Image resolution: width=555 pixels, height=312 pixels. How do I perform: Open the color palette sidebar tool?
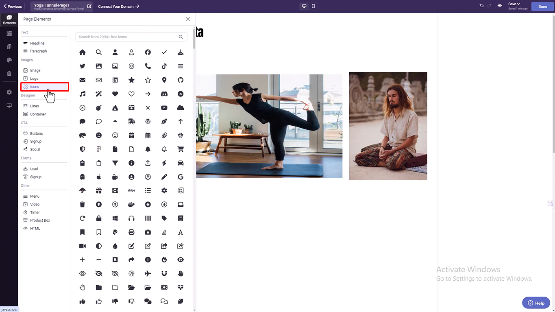click(9, 60)
